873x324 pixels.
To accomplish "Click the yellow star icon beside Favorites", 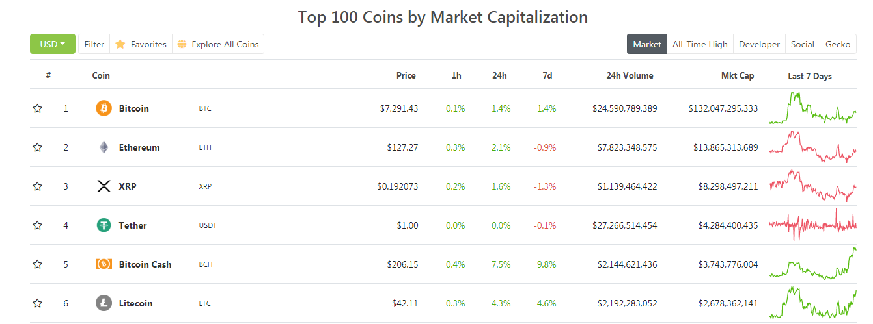I will [120, 44].
